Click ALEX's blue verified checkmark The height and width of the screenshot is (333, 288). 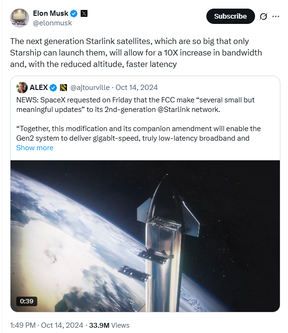(53, 88)
